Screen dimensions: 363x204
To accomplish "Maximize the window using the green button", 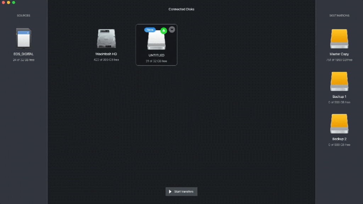I will [x=14, y=2].
